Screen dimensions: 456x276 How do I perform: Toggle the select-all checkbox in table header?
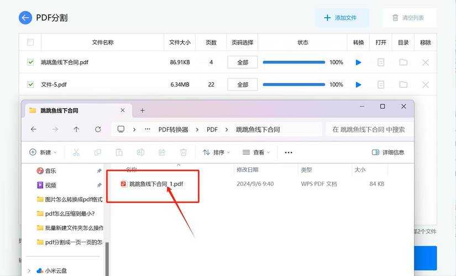tap(30, 43)
